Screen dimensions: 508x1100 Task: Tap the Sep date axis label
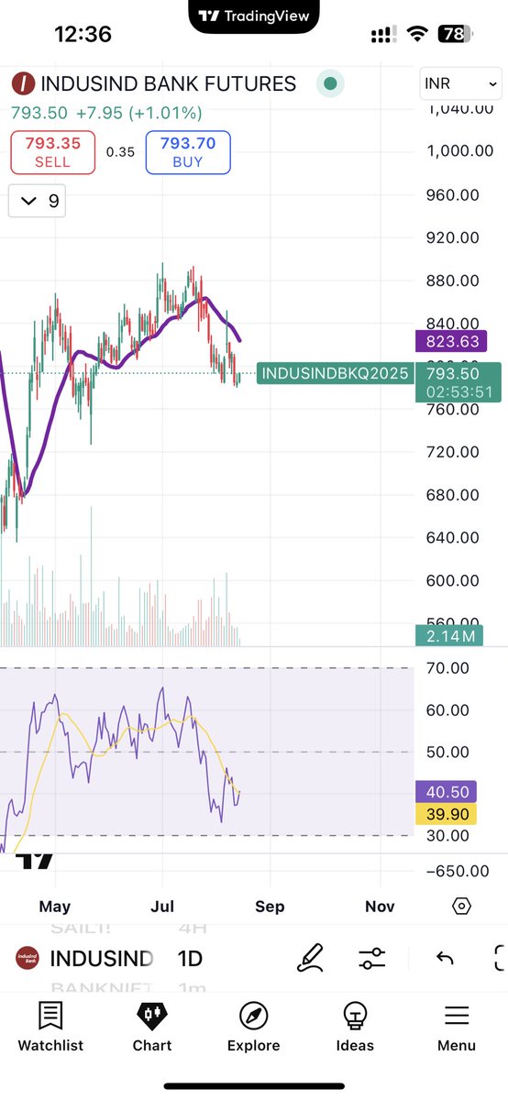click(270, 907)
